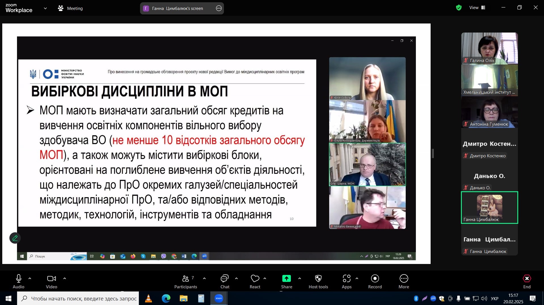This screenshot has height=305, width=544.
Task: Click the green encryption shield icon
Action: pyautogui.click(x=459, y=8)
